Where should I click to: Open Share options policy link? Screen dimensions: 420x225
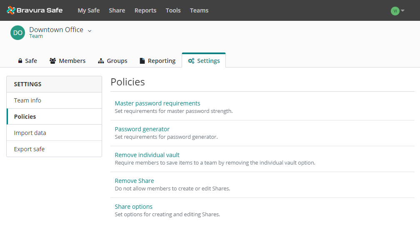[133, 207]
